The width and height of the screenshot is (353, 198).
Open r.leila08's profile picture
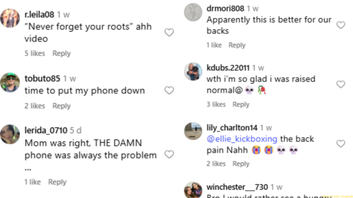[10, 18]
